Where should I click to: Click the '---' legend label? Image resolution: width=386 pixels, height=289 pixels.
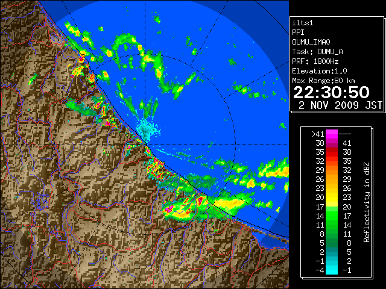point(345,134)
